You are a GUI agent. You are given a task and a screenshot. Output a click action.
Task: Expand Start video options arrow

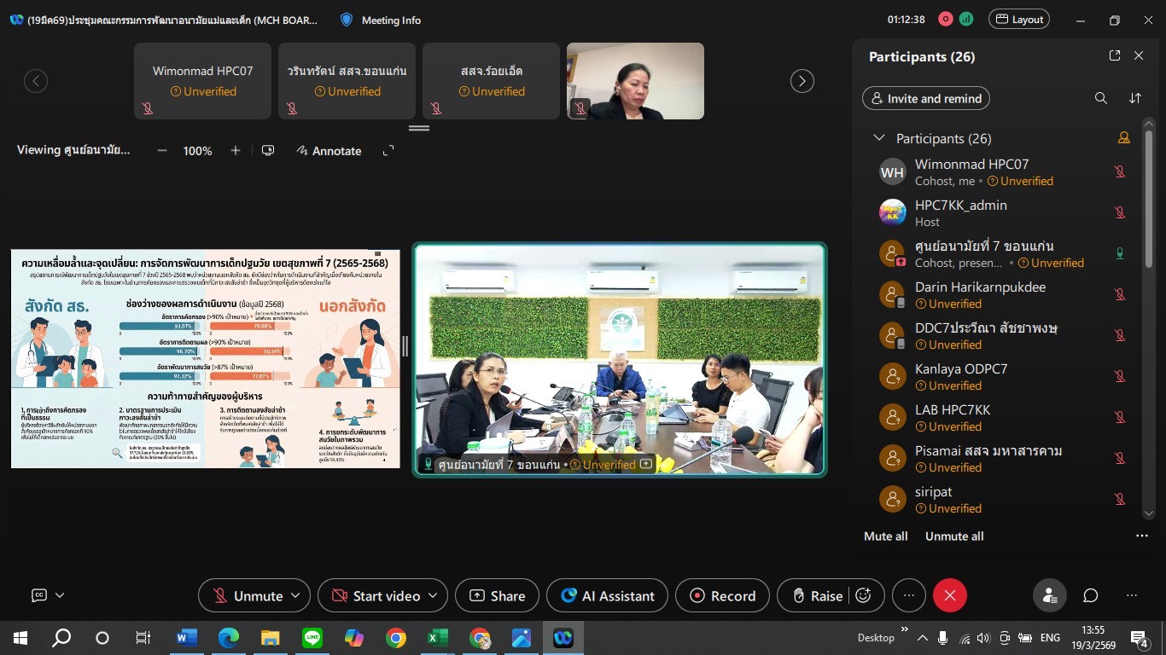click(433, 595)
